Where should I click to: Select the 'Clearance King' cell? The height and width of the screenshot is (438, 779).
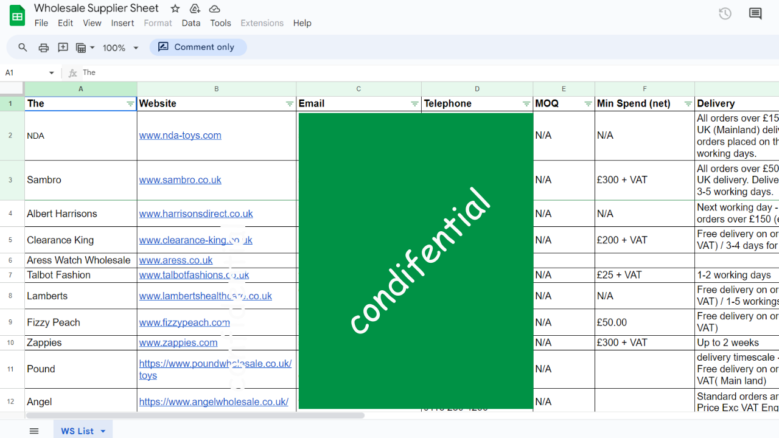[x=81, y=240]
